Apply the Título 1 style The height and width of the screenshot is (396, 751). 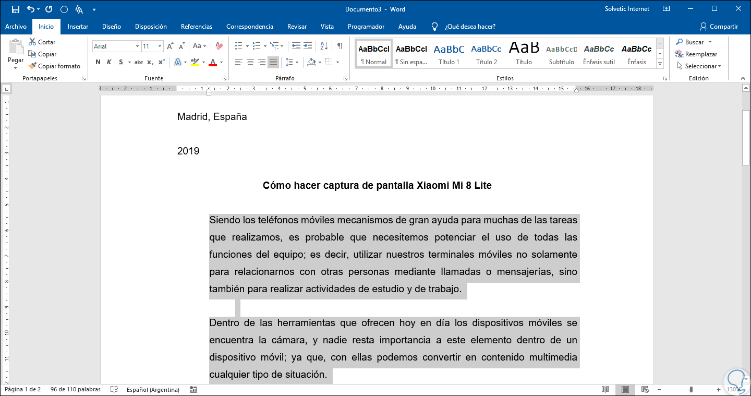[449, 53]
